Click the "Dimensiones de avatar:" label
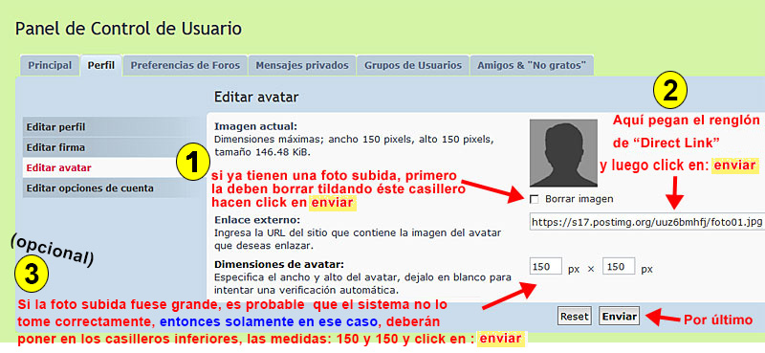Viewport: 765px width, 353px height. pyautogui.click(x=279, y=265)
